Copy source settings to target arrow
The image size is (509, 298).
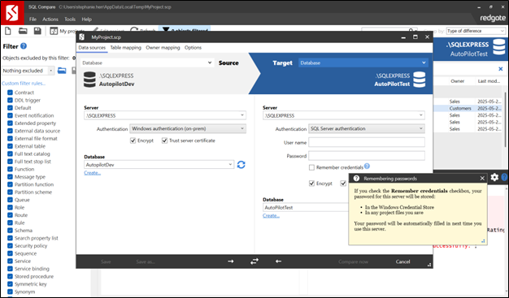(x=230, y=261)
